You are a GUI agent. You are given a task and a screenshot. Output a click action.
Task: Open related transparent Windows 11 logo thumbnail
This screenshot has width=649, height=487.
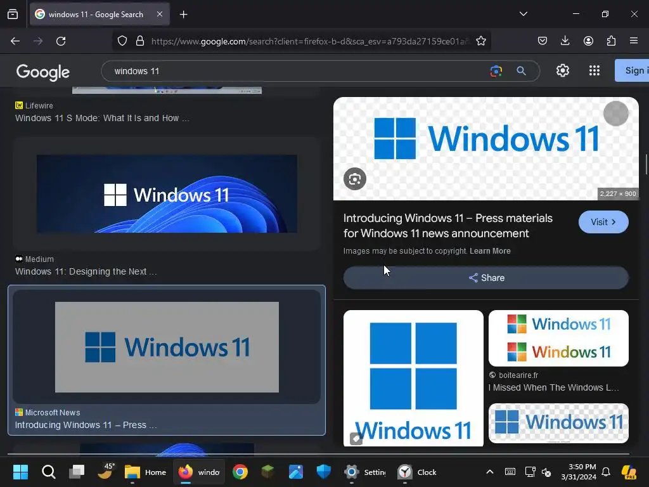pos(558,423)
